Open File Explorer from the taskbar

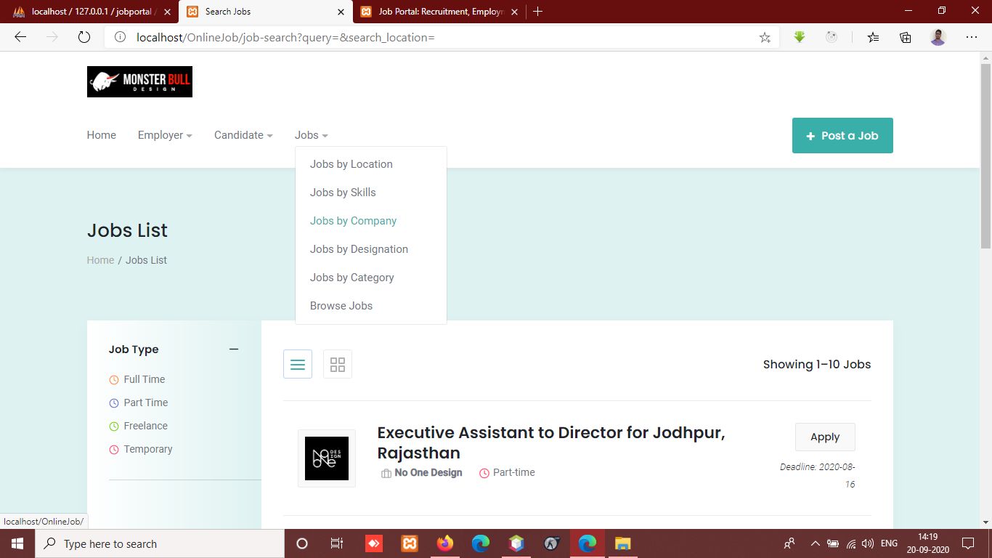click(x=623, y=543)
